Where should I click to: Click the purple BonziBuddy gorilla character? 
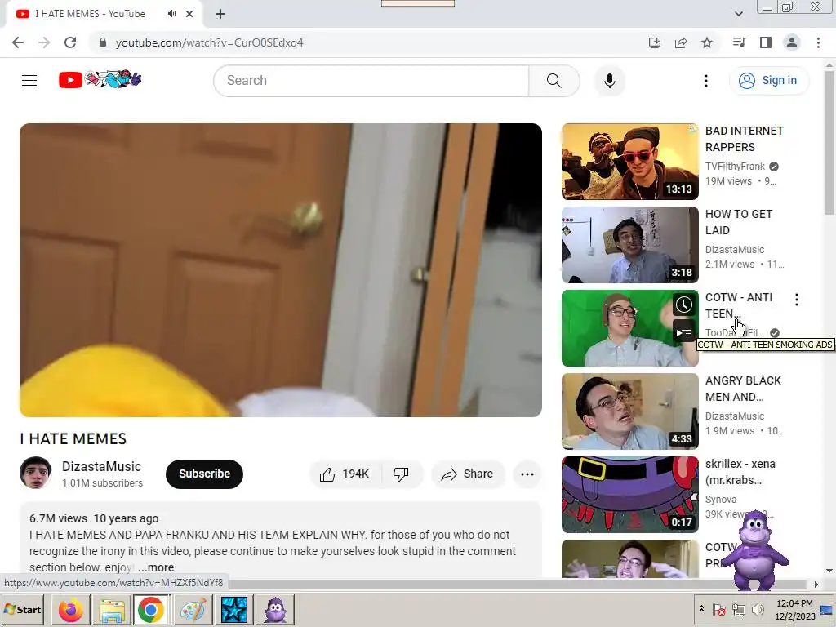pyautogui.click(x=755, y=550)
